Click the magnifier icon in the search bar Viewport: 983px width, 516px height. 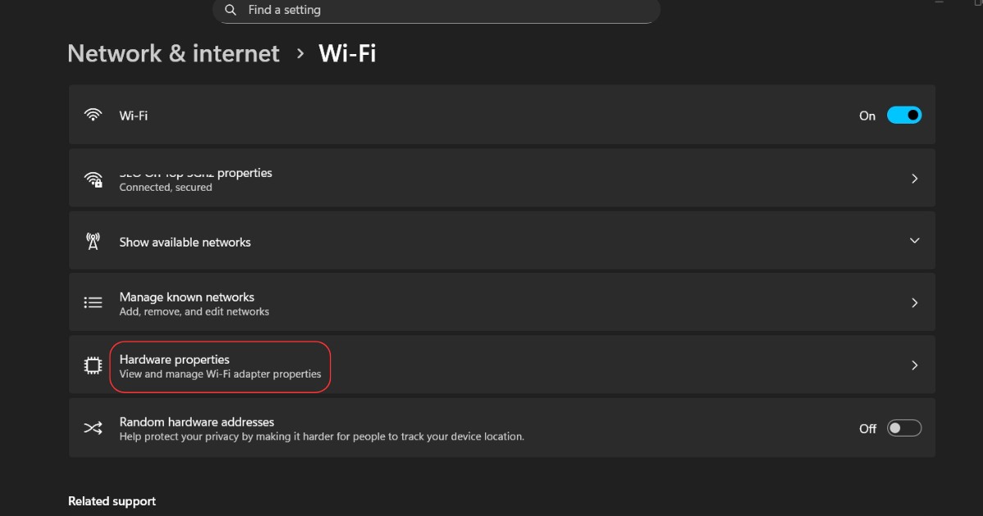coord(230,11)
